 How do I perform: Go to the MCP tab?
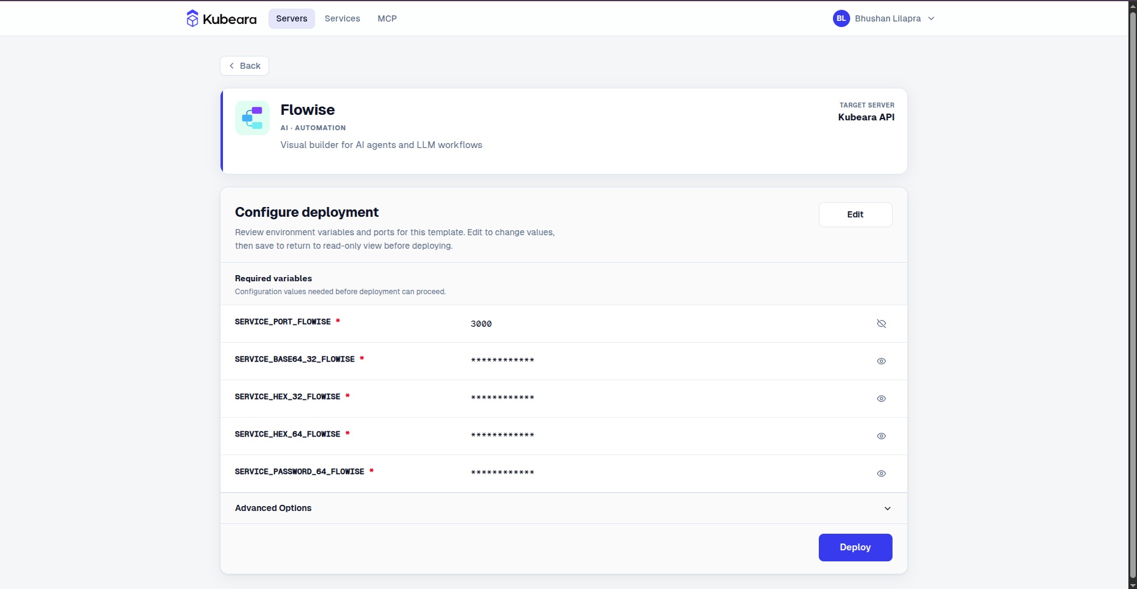[387, 18]
